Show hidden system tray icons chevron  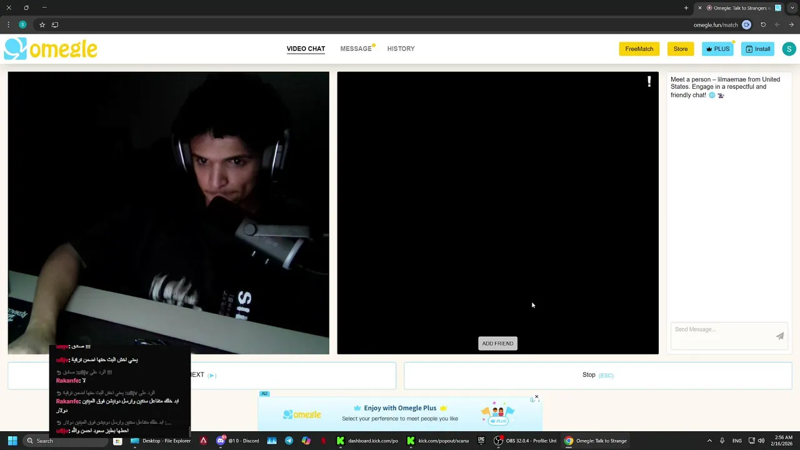(x=709, y=441)
